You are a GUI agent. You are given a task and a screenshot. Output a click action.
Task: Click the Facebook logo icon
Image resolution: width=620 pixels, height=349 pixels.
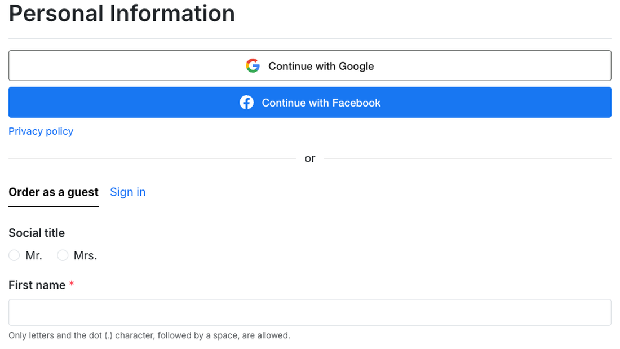pyautogui.click(x=246, y=103)
